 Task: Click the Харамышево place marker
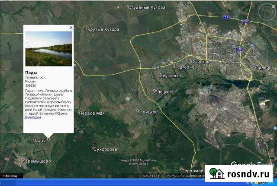[23, 161]
